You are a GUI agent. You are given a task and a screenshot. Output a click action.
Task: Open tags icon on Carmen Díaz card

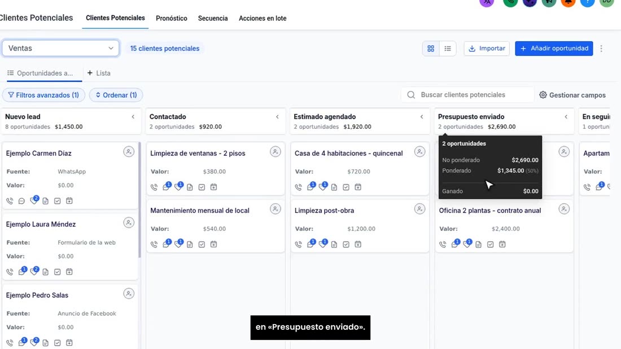pos(34,200)
